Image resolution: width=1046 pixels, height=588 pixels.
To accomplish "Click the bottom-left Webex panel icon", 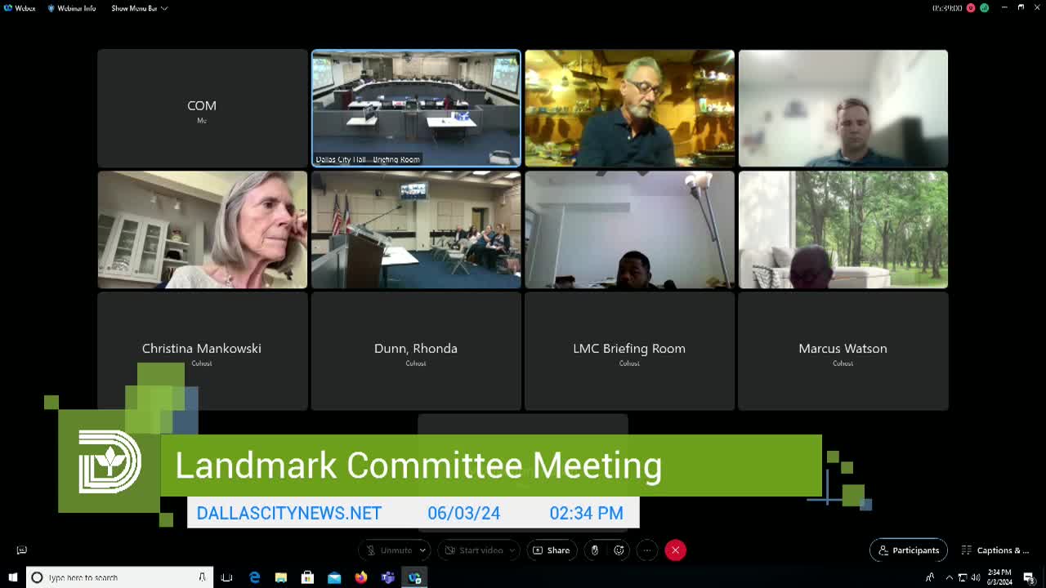I will (22, 550).
